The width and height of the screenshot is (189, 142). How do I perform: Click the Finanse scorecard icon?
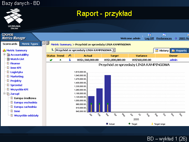tap(8, 63)
